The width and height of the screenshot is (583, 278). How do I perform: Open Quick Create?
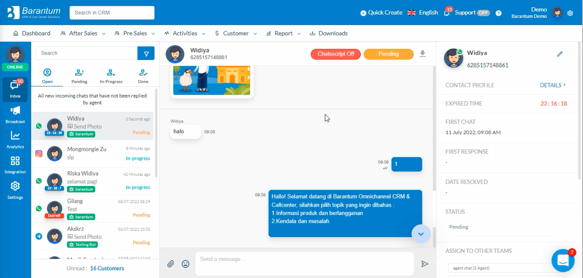381,13
